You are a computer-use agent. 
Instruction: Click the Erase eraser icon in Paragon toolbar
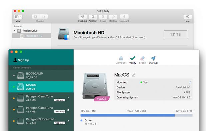pyautogui.click(x=142, y=58)
